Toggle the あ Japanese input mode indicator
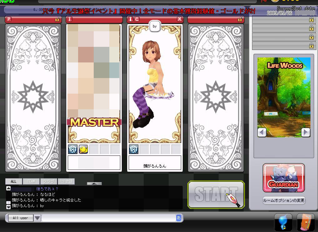 click(x=179, y=218)
